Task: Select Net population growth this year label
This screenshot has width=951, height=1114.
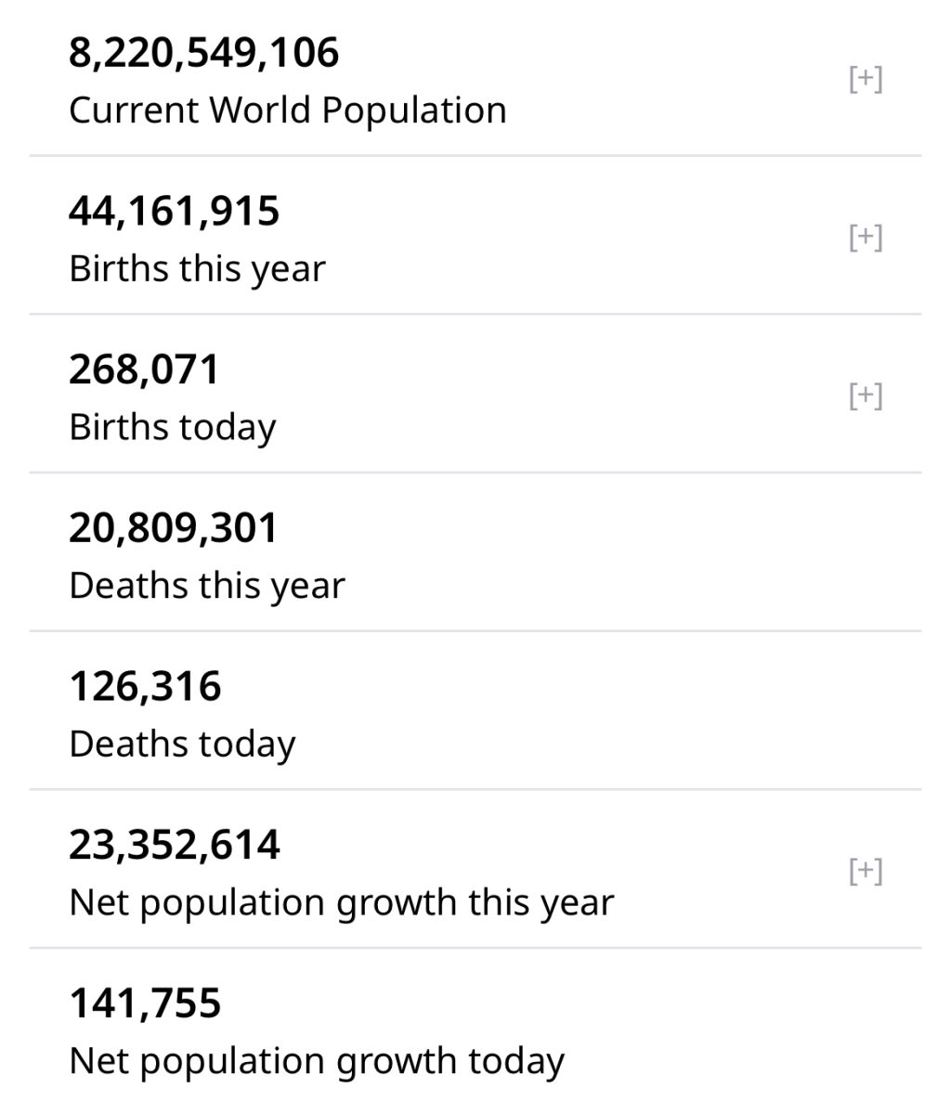Action: click(342, 904)
